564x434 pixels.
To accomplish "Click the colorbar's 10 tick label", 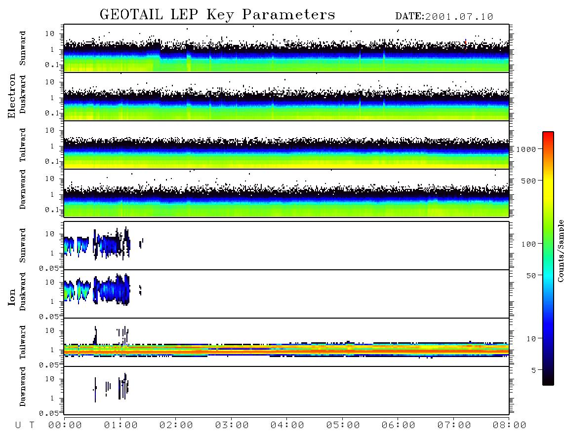I will 531,338.
